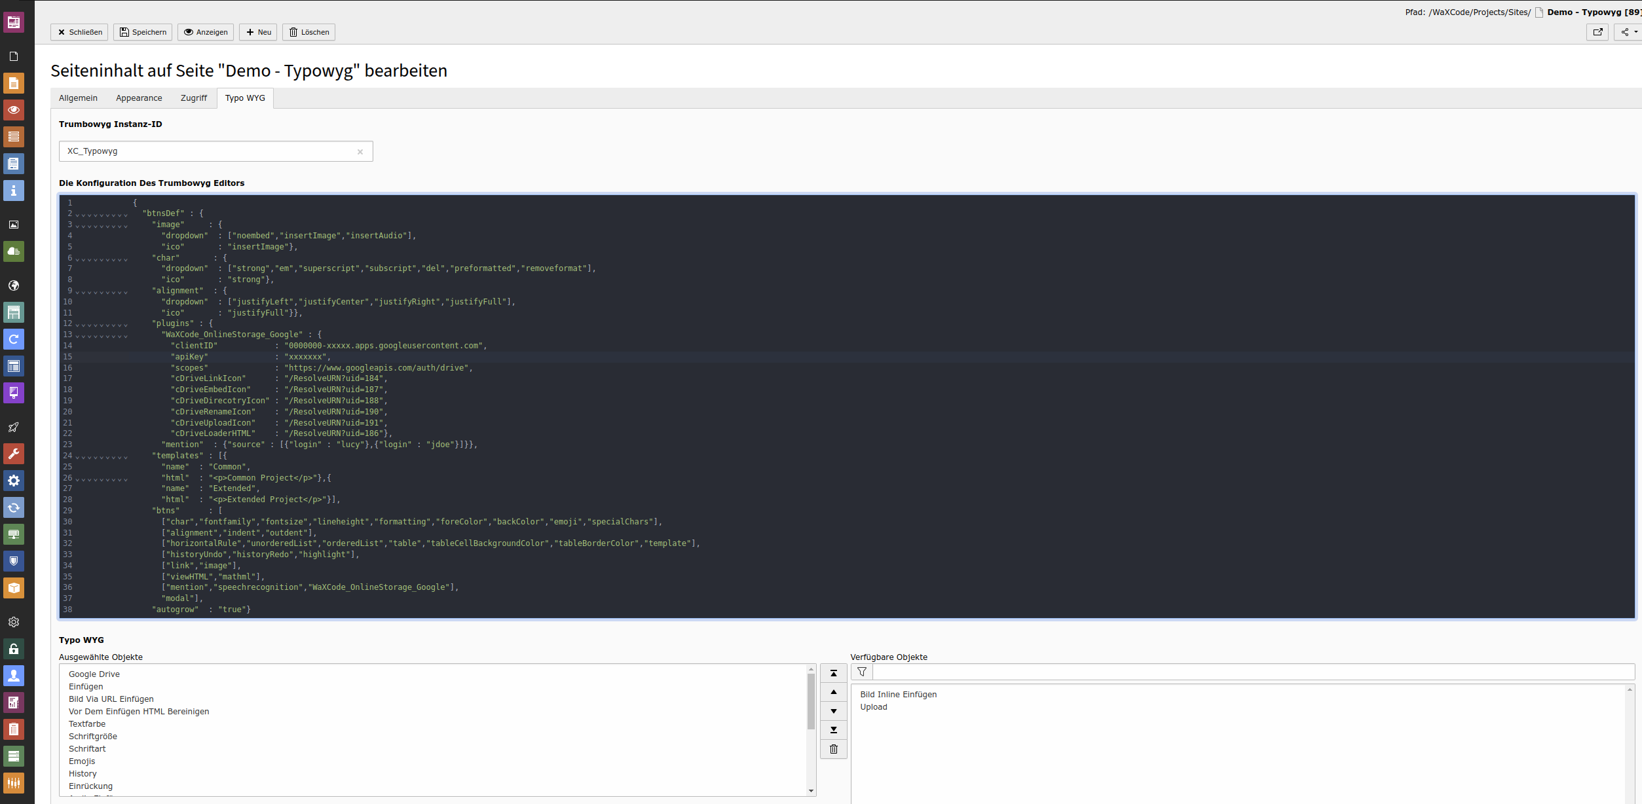This screenshot has width=1642, height=804.
Task: Open the share dropdown in top right
Action: [1628, 32]
